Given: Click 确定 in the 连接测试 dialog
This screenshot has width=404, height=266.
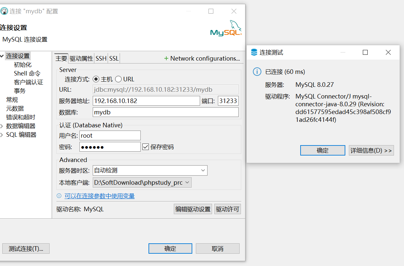Looking at the screenshot, I should tap(323, 150).
